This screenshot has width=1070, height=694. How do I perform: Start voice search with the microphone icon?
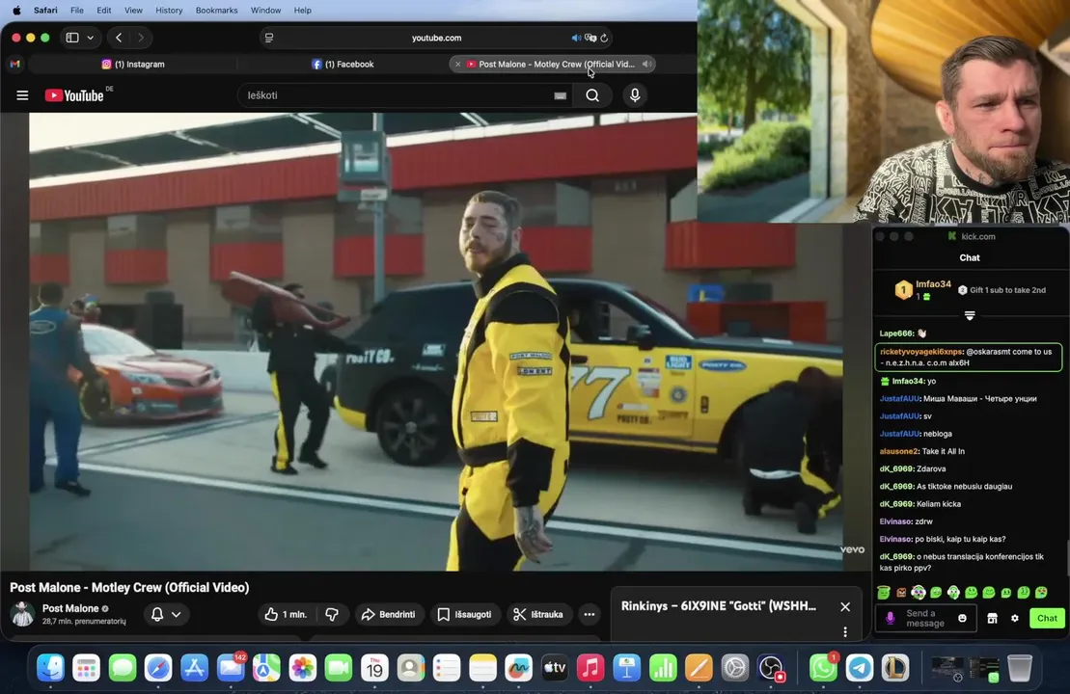(635, 95)
